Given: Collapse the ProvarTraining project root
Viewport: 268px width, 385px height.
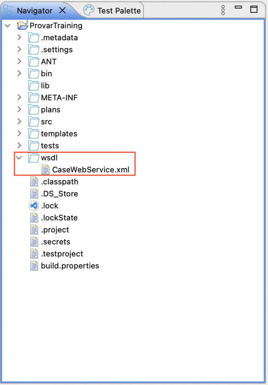Looking at the screenshot, I should (x=8, y=26).
